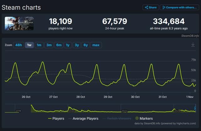Click the 31 Oct axis label
The image size is (201, 131).
point(163,97)
